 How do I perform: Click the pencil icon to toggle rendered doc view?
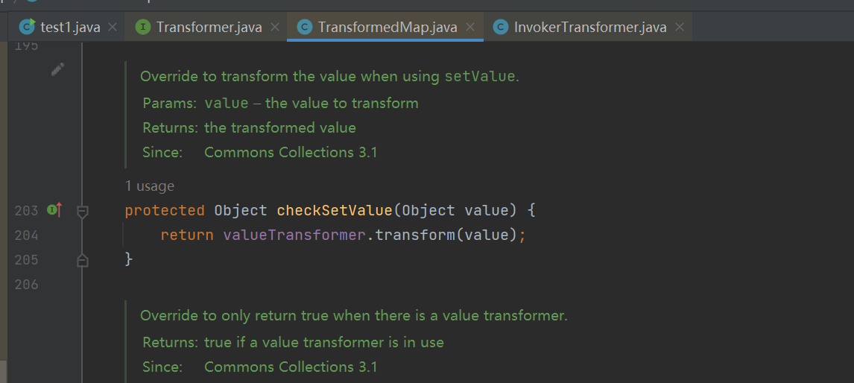[57, 69]
